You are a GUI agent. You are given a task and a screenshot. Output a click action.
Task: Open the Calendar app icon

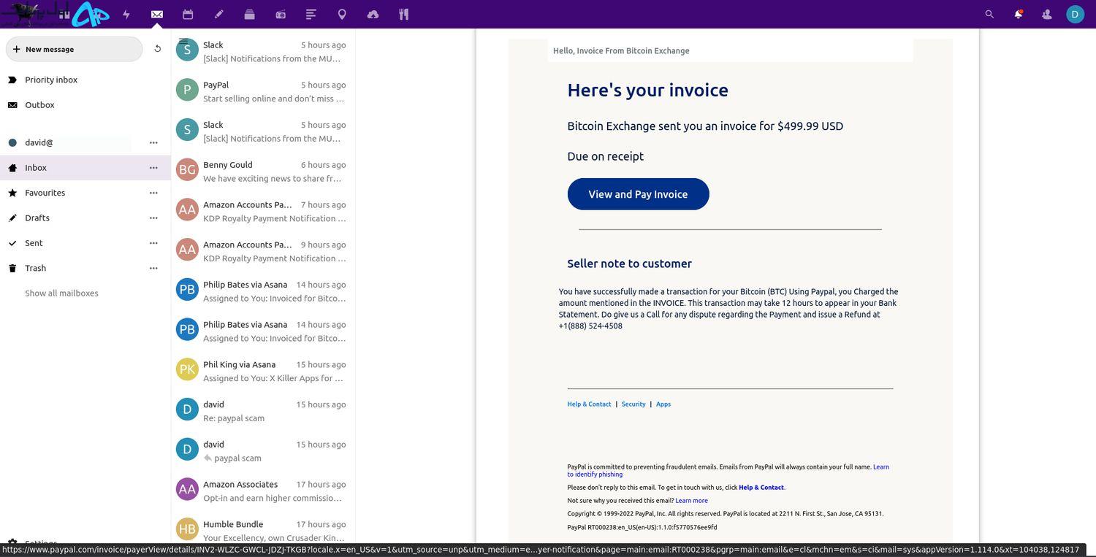point(188,14)
